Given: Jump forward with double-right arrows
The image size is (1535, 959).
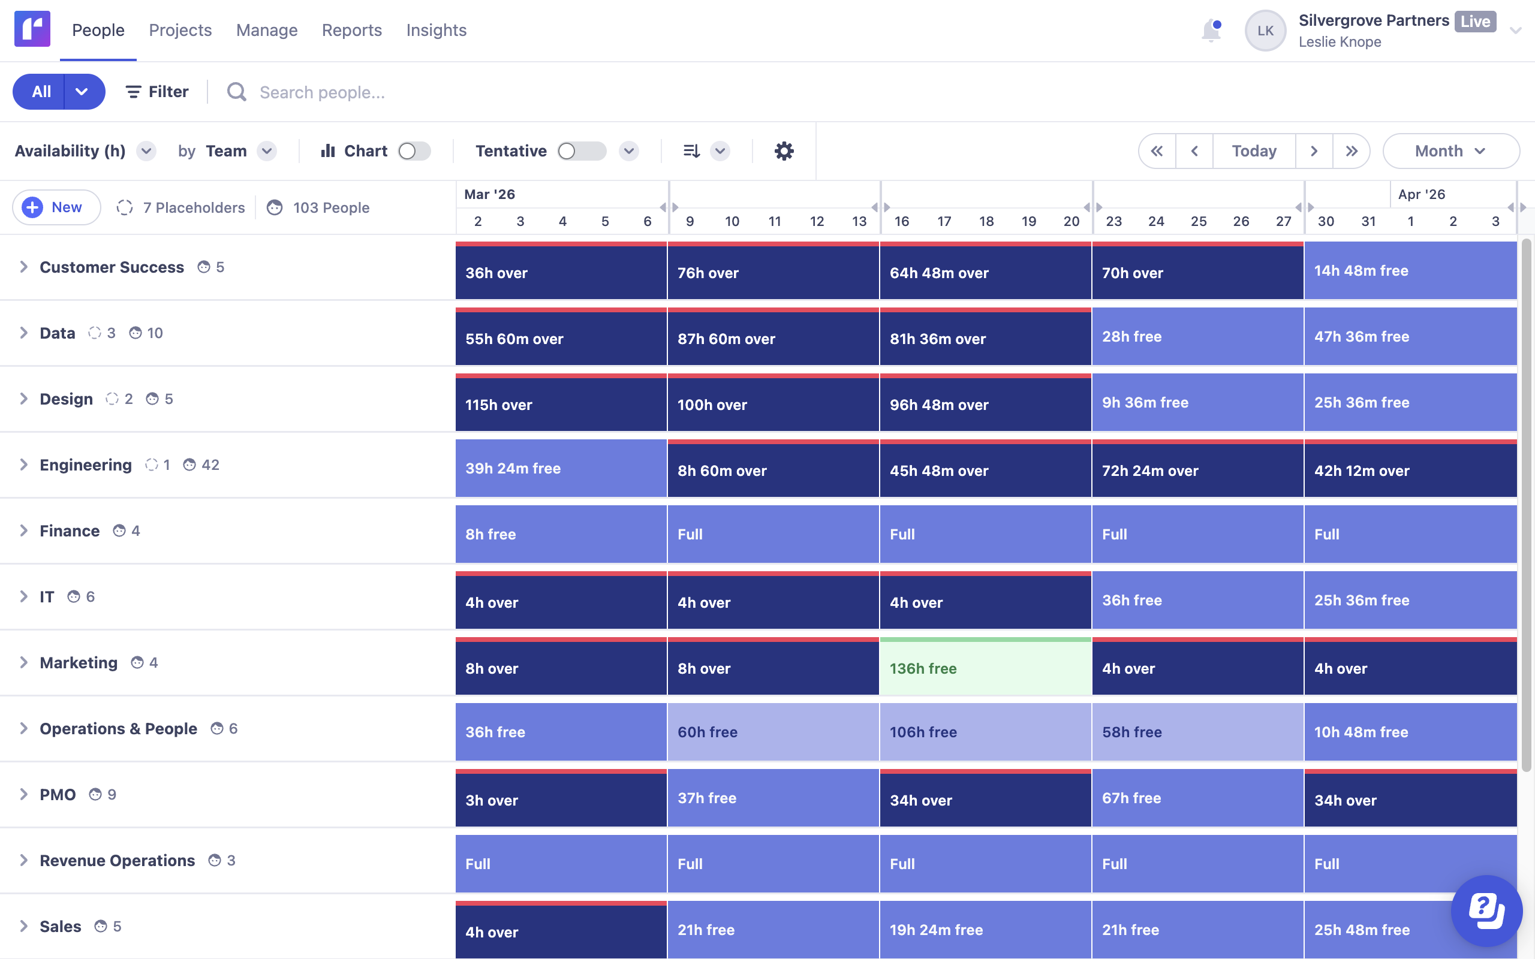Looking at the screenshot, I should [1351, 151].
